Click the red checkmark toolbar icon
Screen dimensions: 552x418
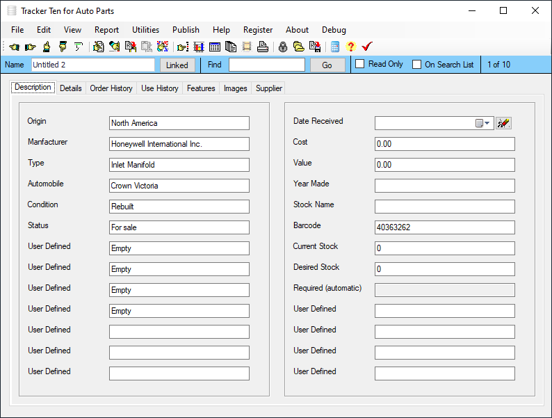[x=367, y=47]
